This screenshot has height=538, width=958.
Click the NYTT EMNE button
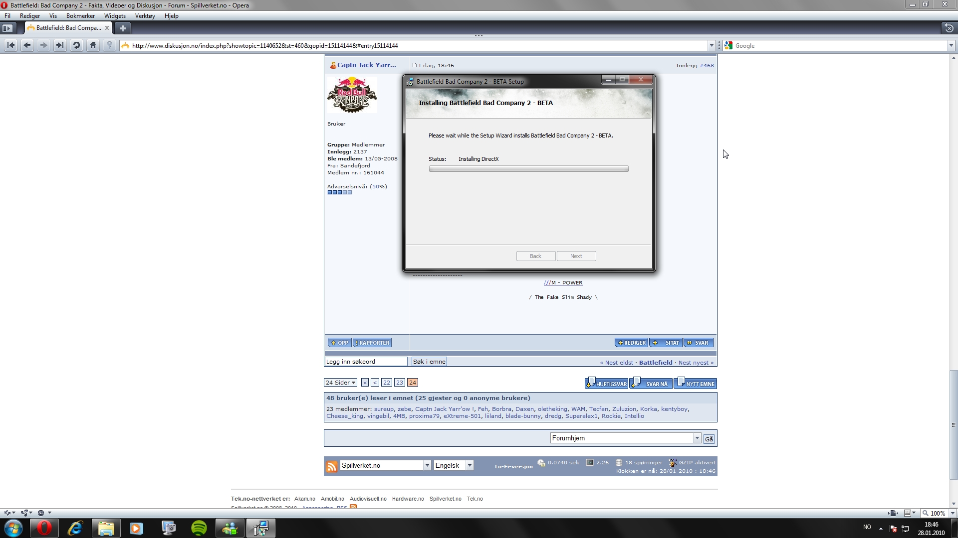(696, 383)
